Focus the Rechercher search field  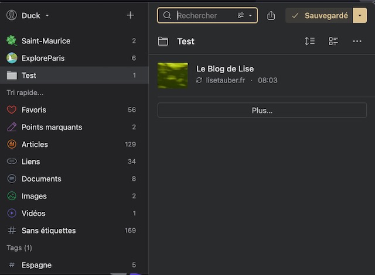[x=204, y=16]
